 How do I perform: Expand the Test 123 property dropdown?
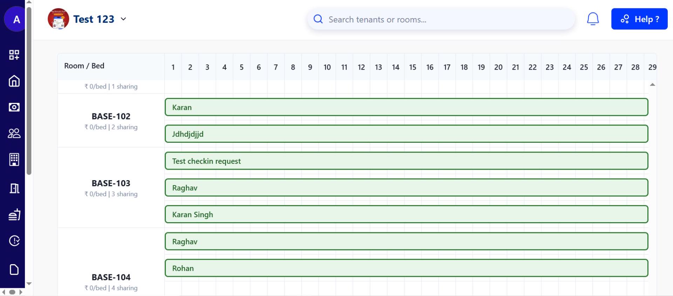(123, 19)
